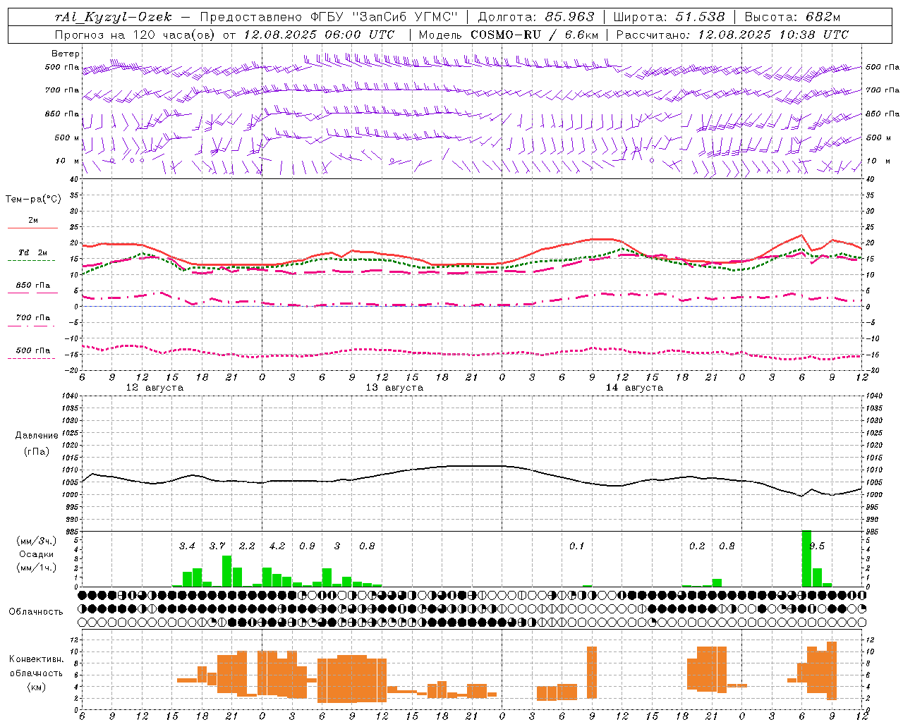Click the green dotted legend line under Td 2м
The width and height of the screenshot is (903, 722).
[x=32, y=261]
